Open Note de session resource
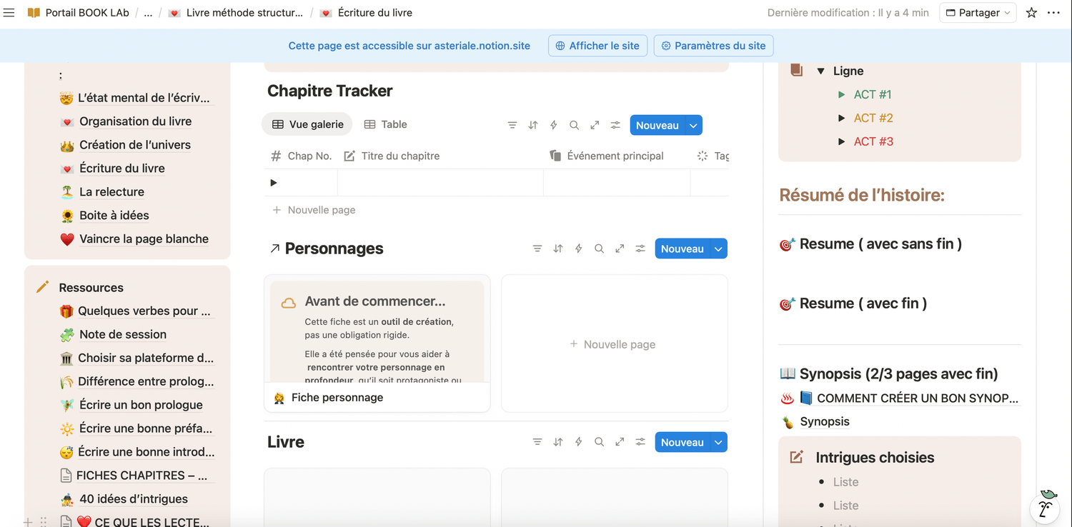 [x=123, y=334]
